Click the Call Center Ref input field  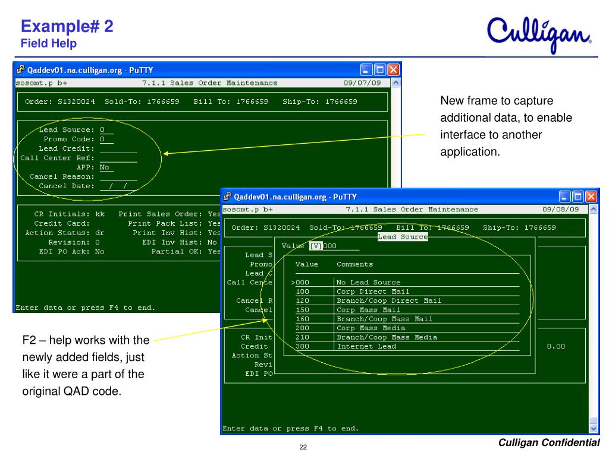(118, 158)
